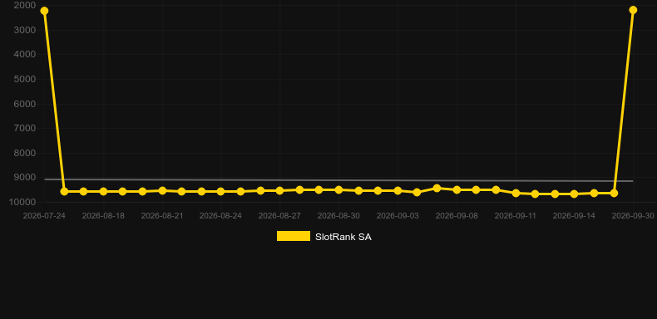Click the data point above 2026-08-21
Image resolution: width=657 pixels, height=319 pixels.
pos(162,190)
